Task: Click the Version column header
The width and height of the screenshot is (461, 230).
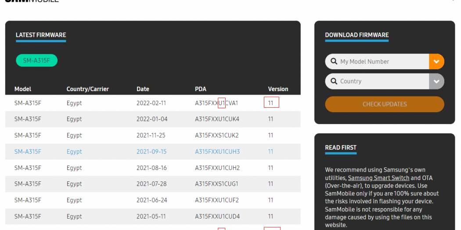Action: (x=278, y=89)
